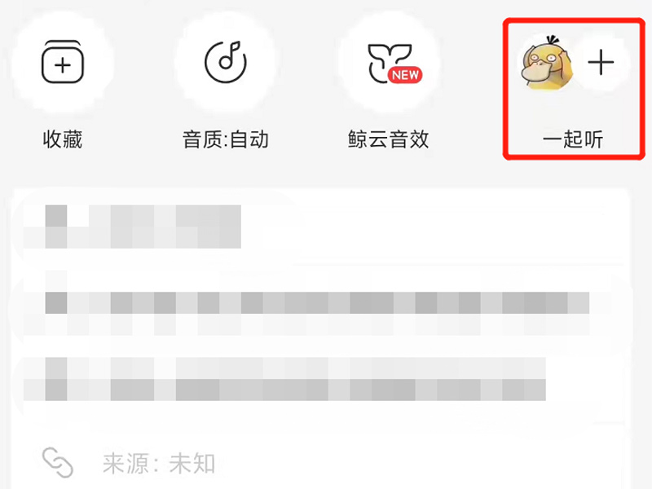The height and width of the screenshot is (489, 652).
Task: Tap the 一起听 text label
Action: point(573,139)
